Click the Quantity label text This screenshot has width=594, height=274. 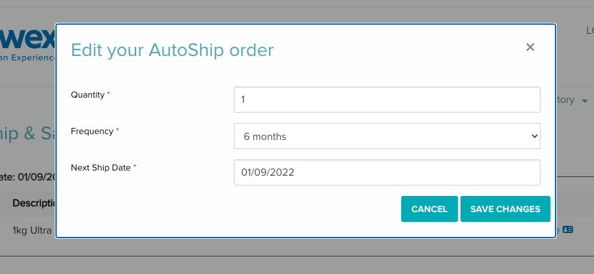(x=87, y=95)
